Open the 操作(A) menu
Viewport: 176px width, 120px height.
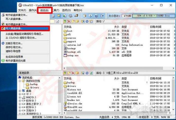33,10
